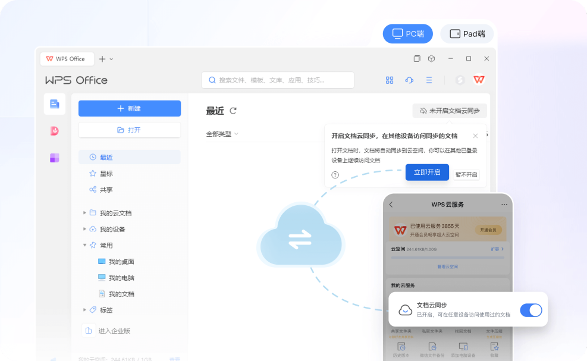
Task: Click the pink Docer icon in sidebar
Action: (x=55, y=131)
